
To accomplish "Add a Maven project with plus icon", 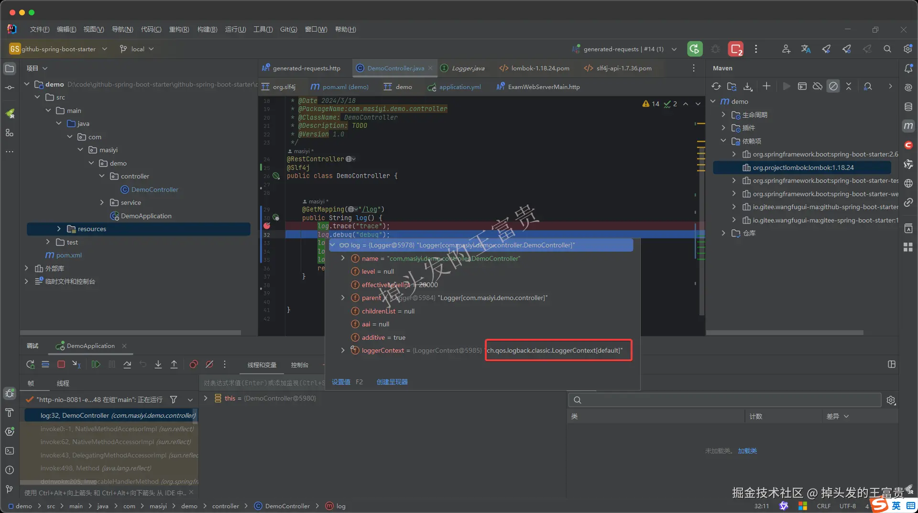I will click(766, 86).
